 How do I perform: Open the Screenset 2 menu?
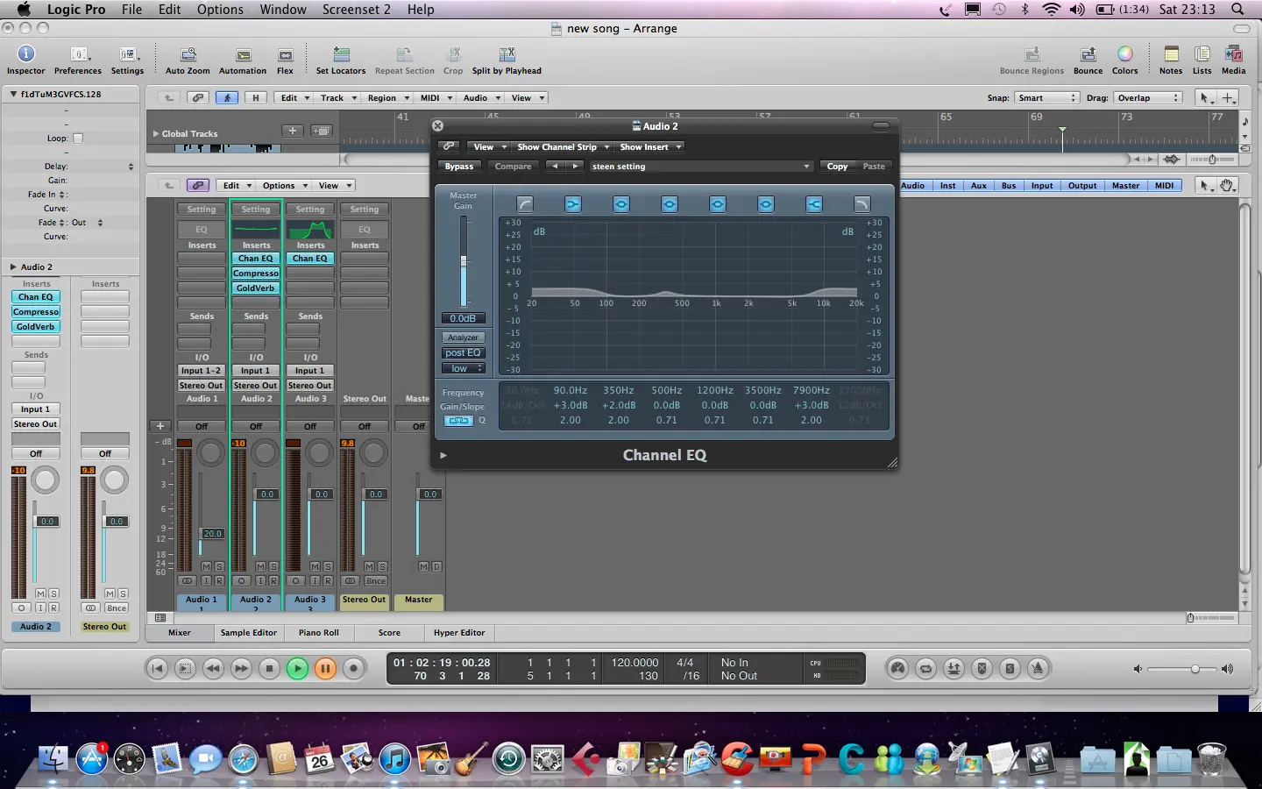[356, 10]
